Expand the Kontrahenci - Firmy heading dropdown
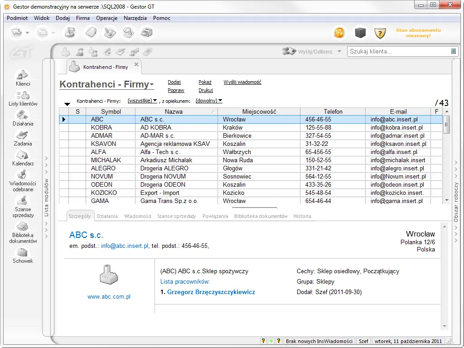The height and width of the screenshot is (348, 464). tap(152, 85)
